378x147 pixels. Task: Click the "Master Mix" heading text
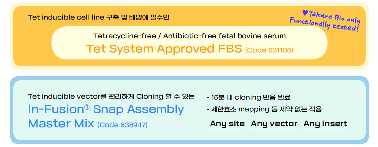coord(61,124)
